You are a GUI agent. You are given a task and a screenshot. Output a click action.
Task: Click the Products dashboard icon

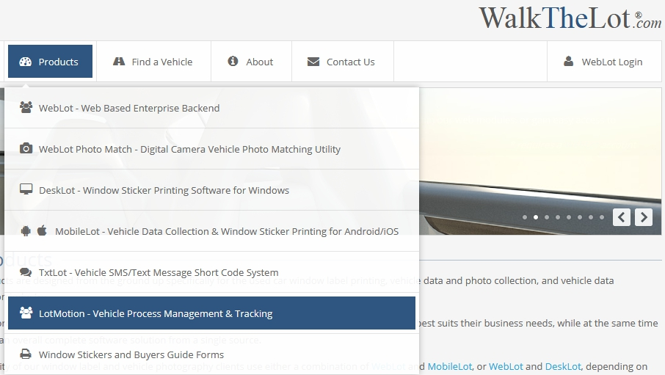(26, 62)
